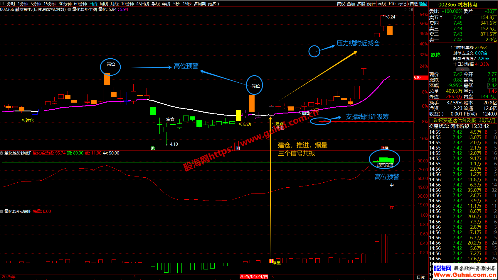
Task: Expand more periods via 更多
Action: [x=213, y=4]
